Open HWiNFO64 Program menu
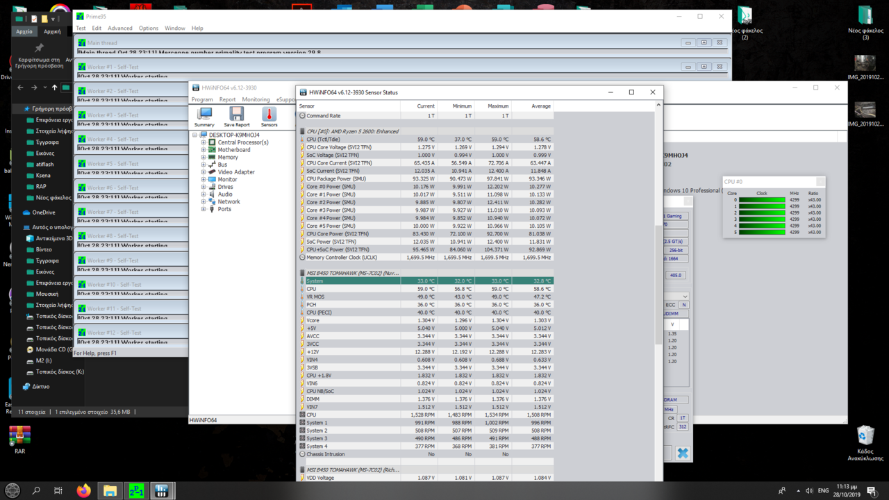Screen dimensions: 889x500 [x=202, y=99]
